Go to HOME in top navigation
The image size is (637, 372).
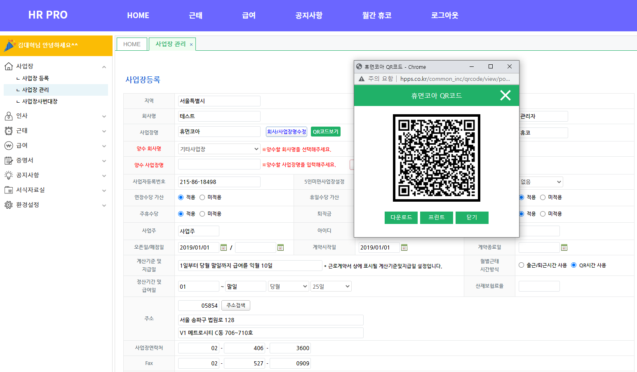(138, 15)
